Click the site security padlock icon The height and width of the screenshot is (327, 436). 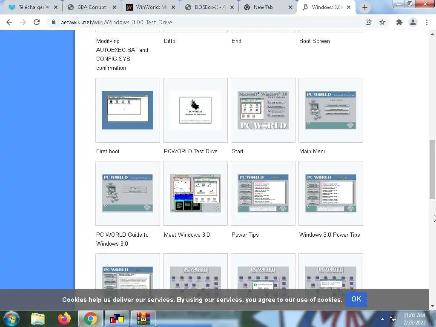[54, 22]
